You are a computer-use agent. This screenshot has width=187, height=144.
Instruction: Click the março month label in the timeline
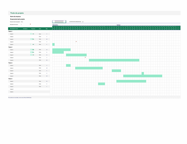[119, 25]
